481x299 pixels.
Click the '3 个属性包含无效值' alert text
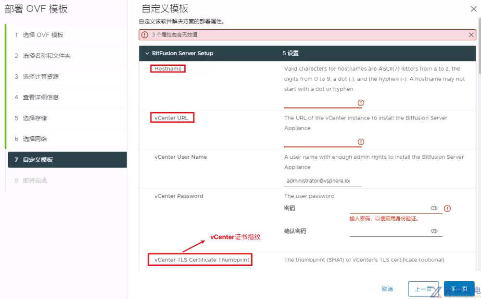tap(175, 35)
